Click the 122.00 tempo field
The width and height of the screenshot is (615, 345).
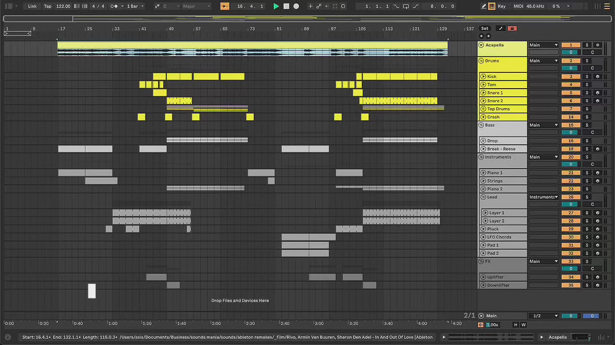coord(63,6)
